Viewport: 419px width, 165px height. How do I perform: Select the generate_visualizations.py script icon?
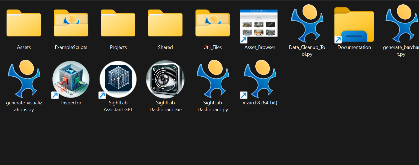point(24,79)
